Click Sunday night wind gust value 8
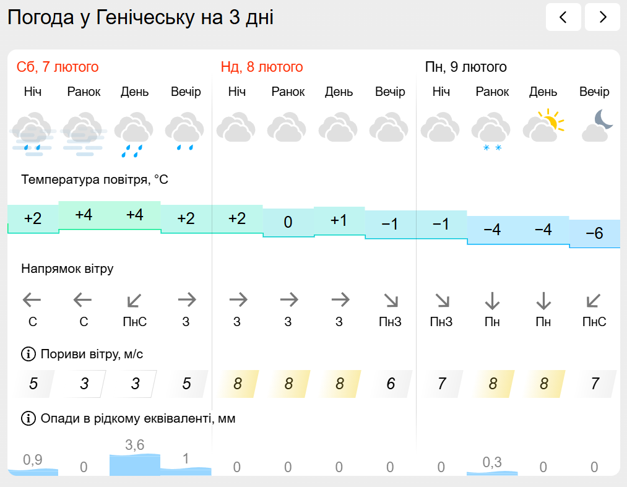Viewport: 627px width, 487px height. (x=237, y=384)
